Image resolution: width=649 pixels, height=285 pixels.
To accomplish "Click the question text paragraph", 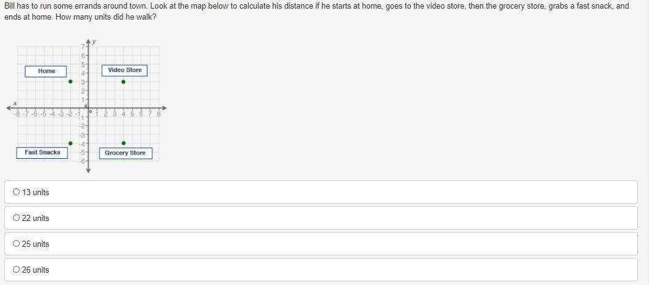I will click(316, 12).
